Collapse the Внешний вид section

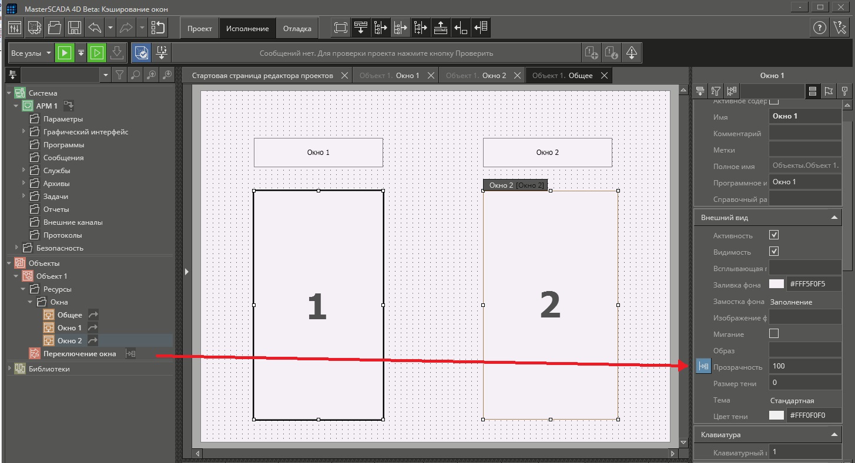(x=834, y=218)
